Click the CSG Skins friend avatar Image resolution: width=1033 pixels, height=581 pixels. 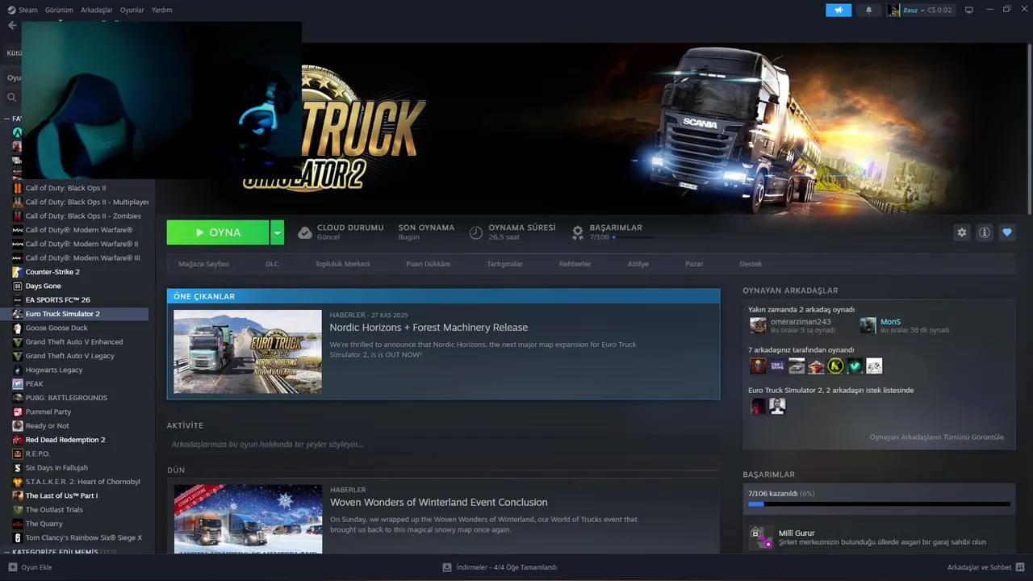[x=777, y=366]
